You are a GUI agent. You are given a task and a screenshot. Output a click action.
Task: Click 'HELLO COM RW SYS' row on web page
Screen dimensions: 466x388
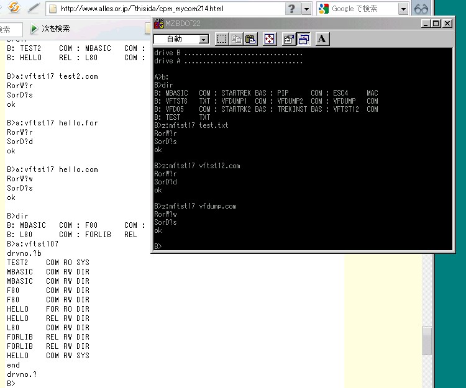click(48, 356)
